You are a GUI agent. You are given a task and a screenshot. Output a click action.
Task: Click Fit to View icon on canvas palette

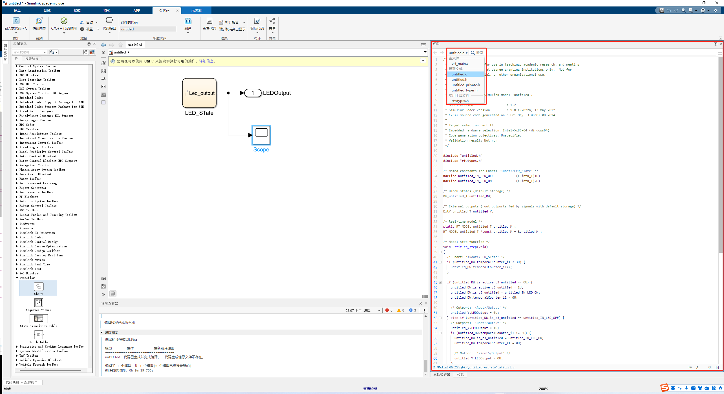tap(103, 71)
